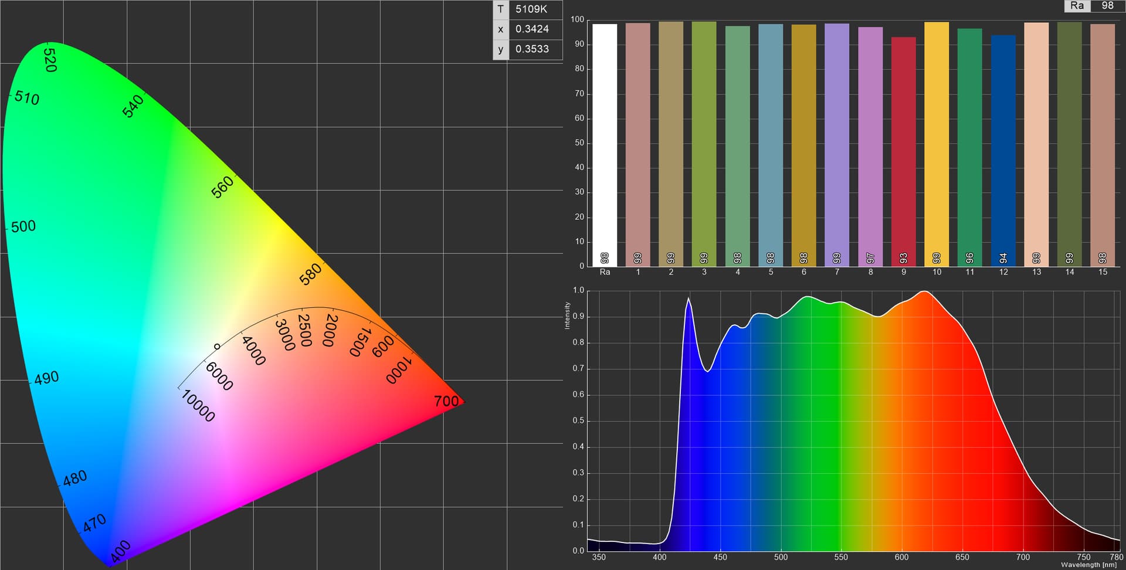
Task: Click the red spectral peak near 620 nm
Action: [x=925, y=291]
